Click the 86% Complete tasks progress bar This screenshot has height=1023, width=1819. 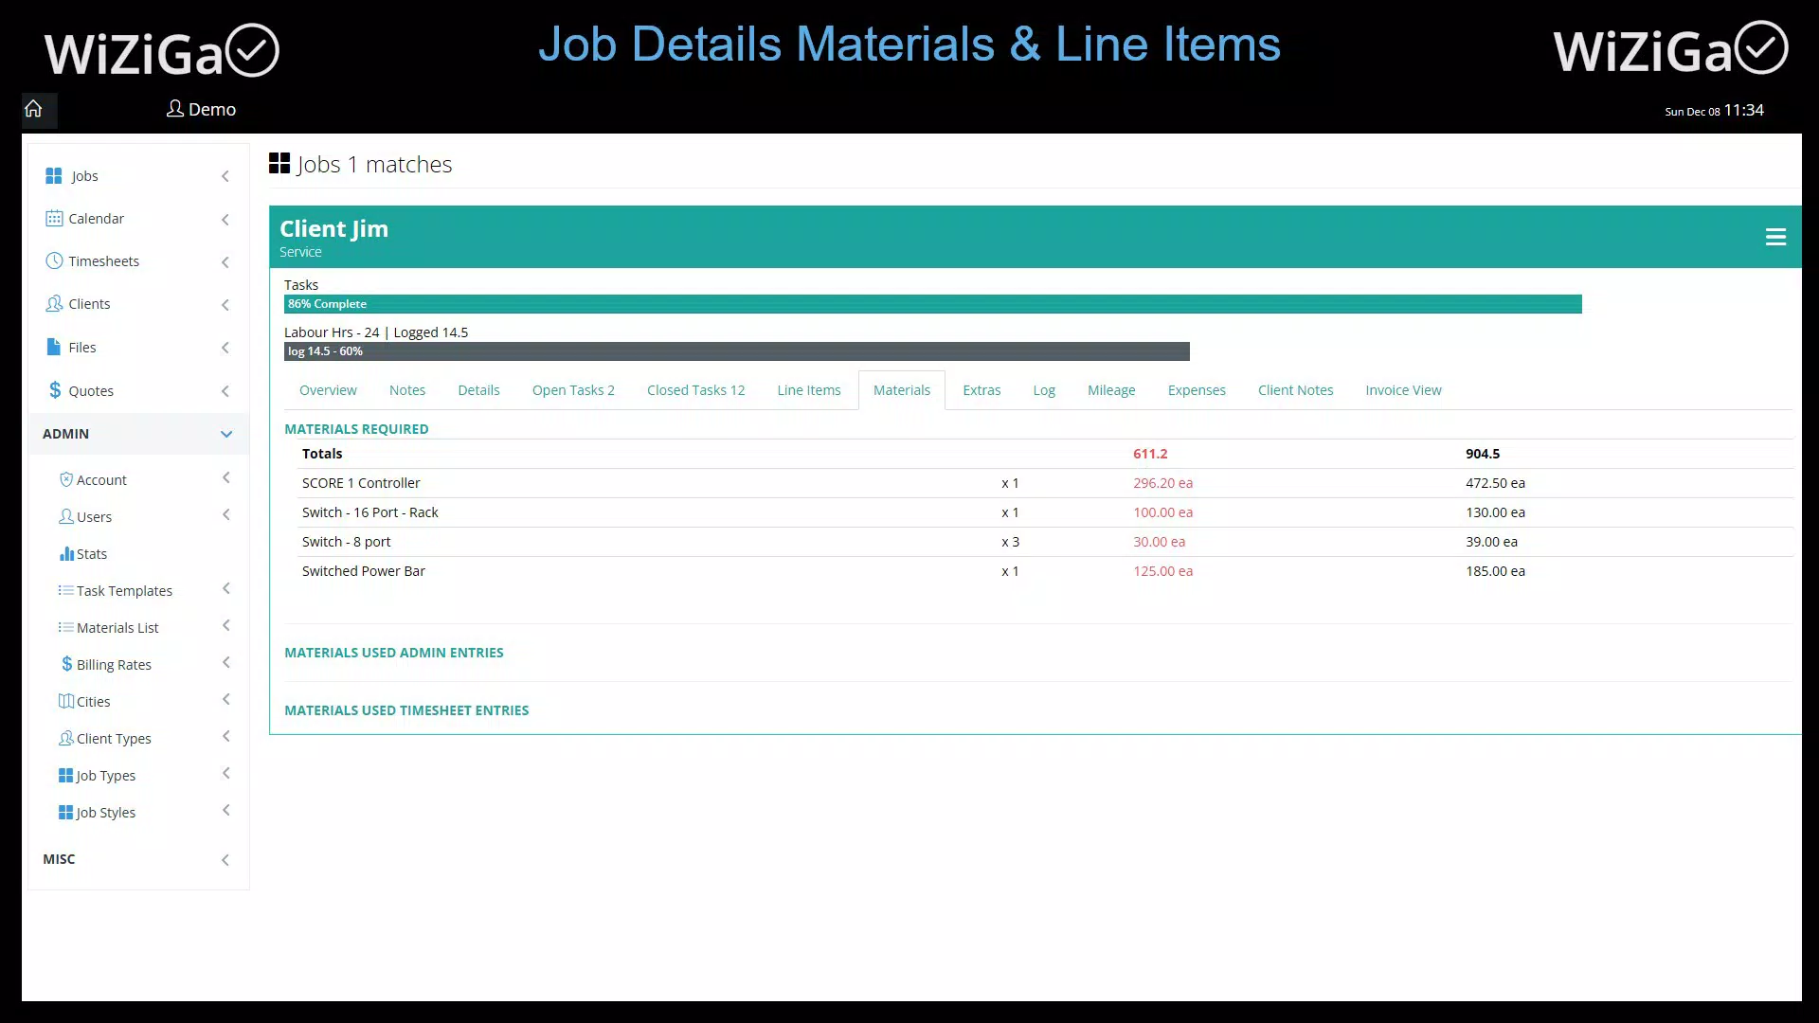coord(933,304)
